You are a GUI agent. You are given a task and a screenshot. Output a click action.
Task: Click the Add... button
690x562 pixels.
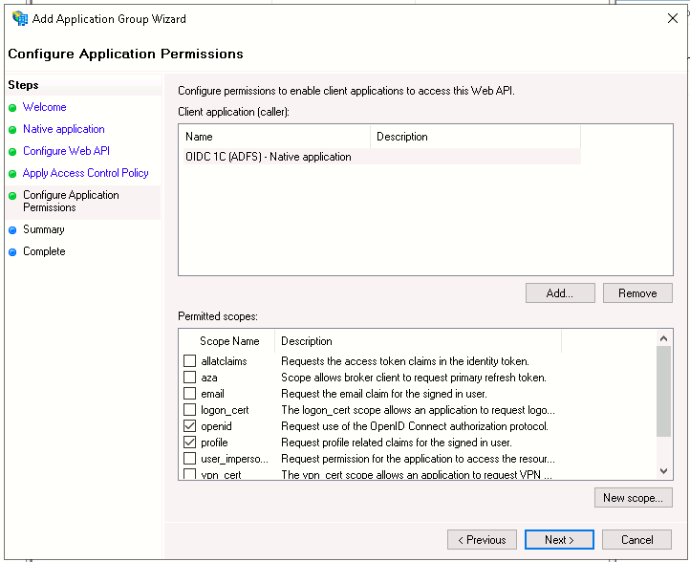[x=559, y=293]
